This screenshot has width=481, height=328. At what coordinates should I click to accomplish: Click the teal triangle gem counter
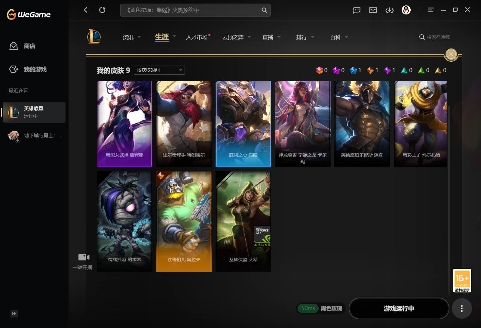pos(407,70)
